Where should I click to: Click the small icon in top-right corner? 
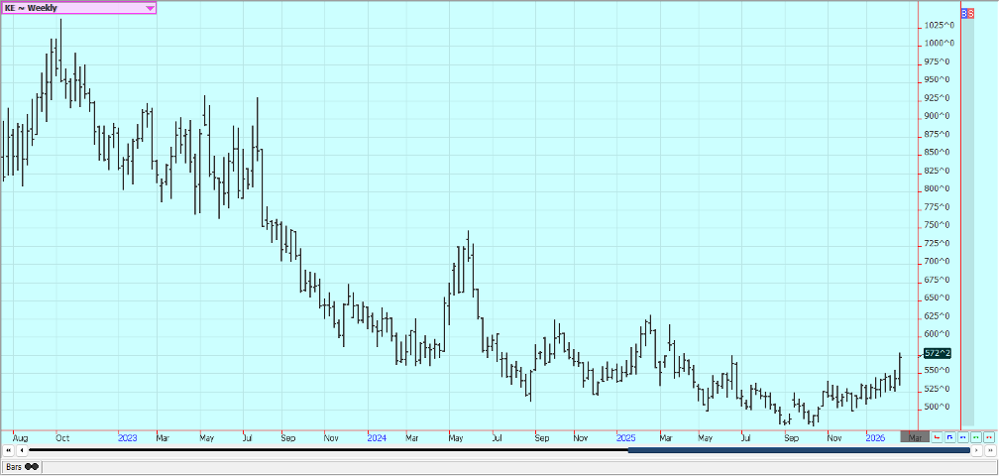point(967,15)
